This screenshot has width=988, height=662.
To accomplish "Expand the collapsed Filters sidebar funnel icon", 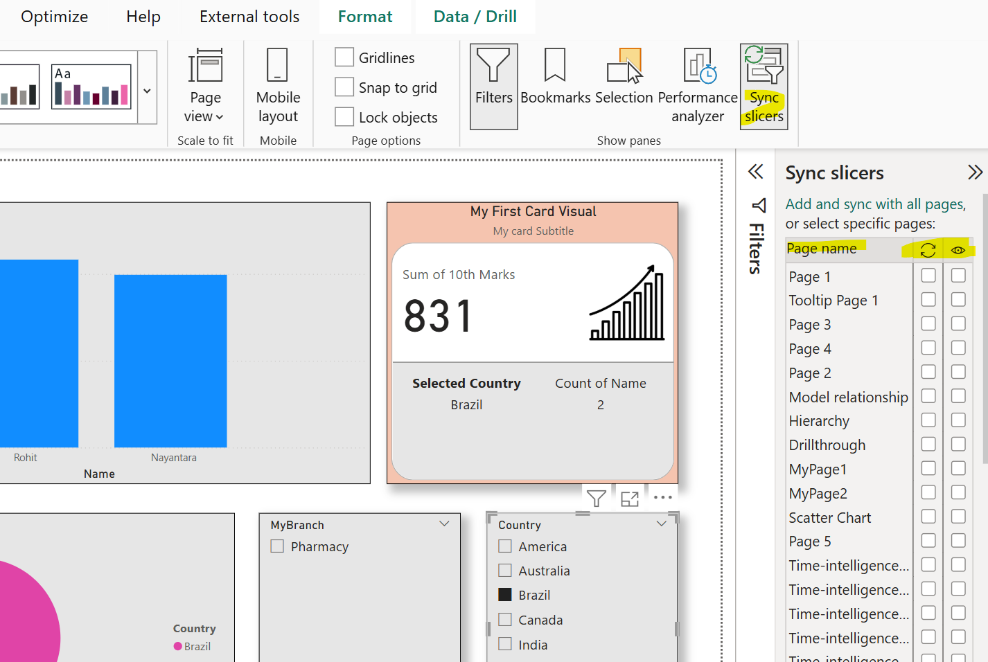I will click(759, 206).
